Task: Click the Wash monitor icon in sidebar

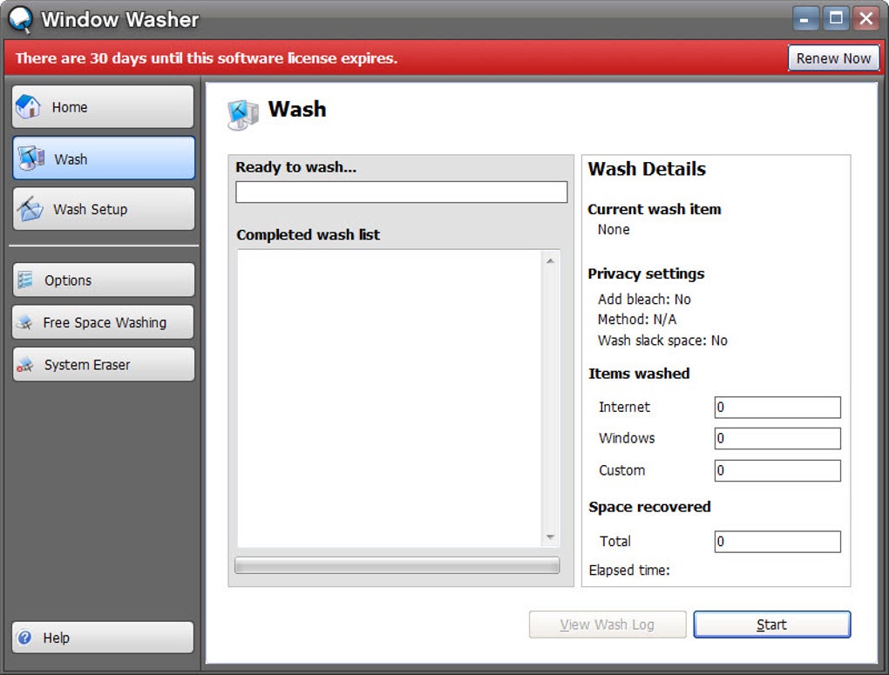Action: (31, 159)
